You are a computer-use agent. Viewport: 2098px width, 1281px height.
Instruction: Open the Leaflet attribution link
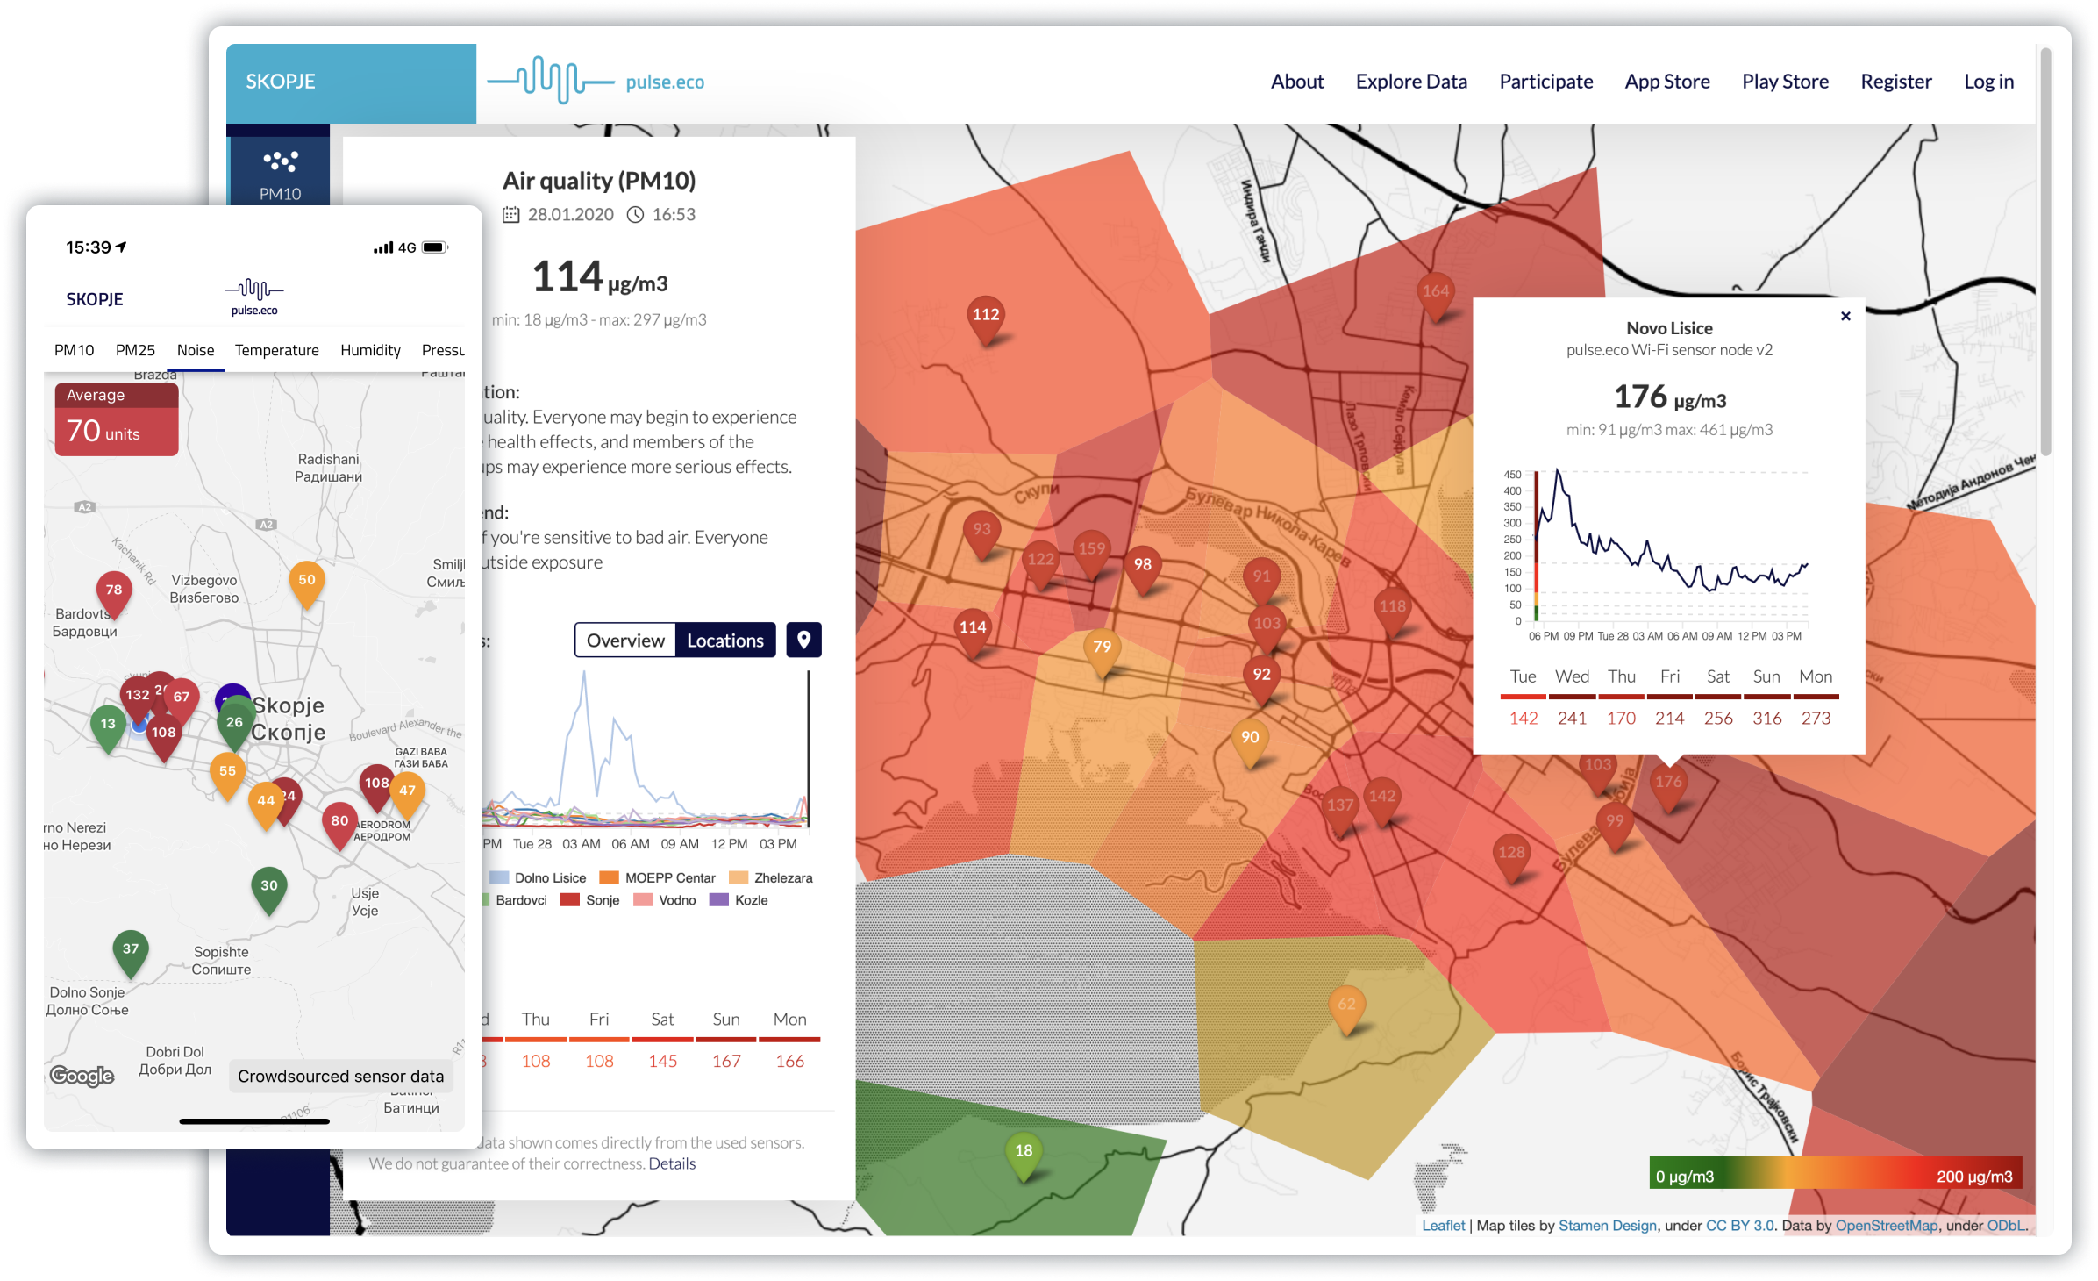[x=1443, y=1226]
